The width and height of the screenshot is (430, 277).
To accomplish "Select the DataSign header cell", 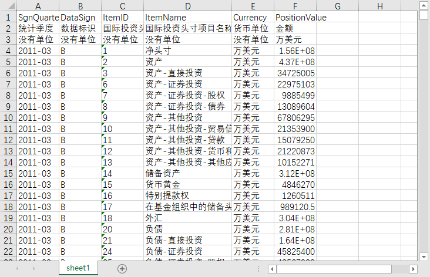I will click(80, 17).
